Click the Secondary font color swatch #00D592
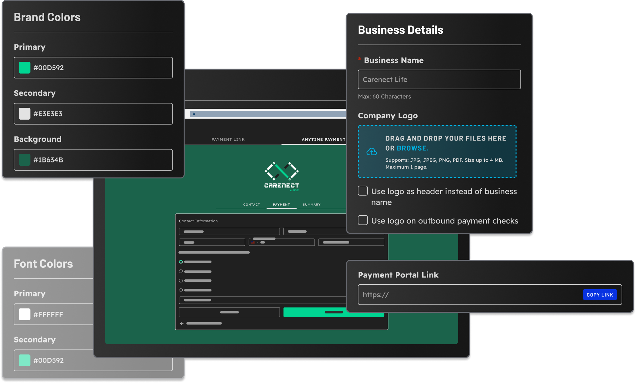 click(x=24, y=360)
